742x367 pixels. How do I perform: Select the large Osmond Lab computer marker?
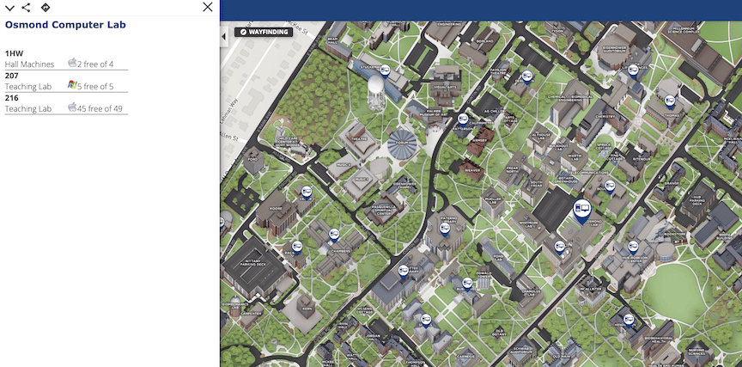581,210
